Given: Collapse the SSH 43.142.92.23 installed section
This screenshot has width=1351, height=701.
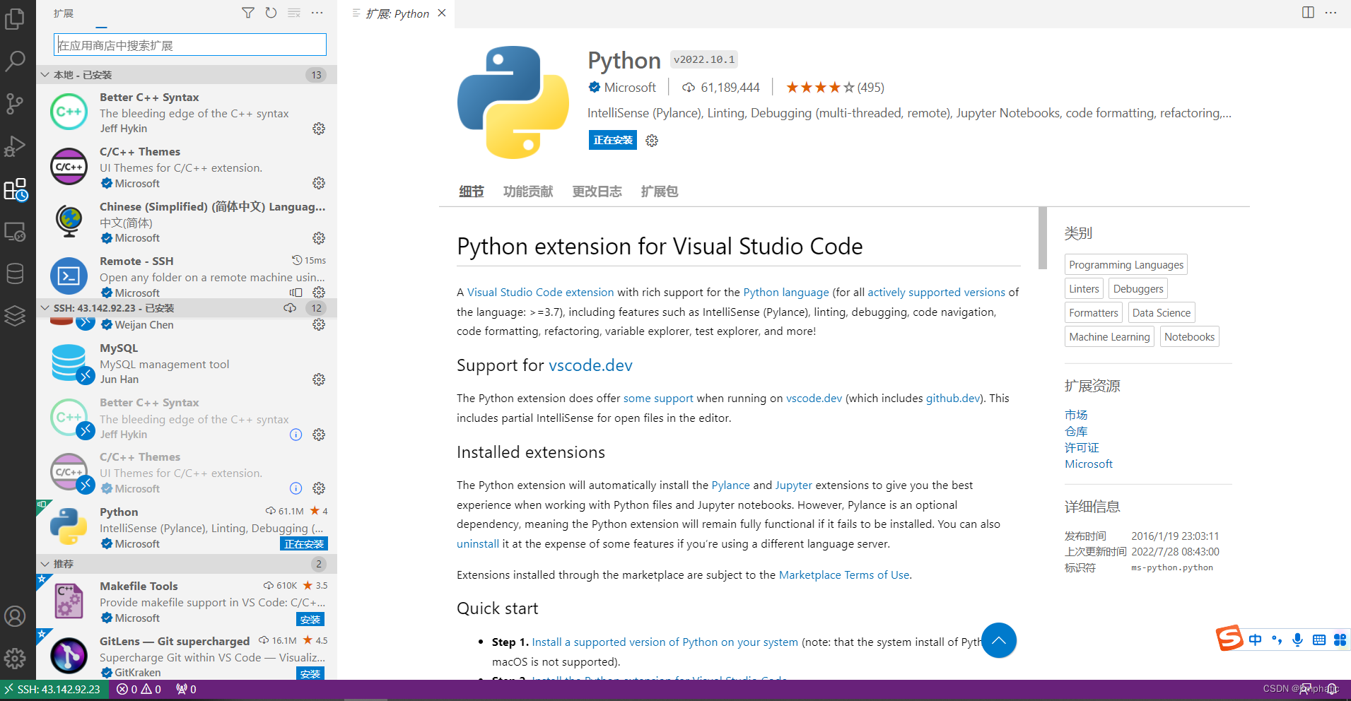Looking at the screenshot, I should [45, 308].
